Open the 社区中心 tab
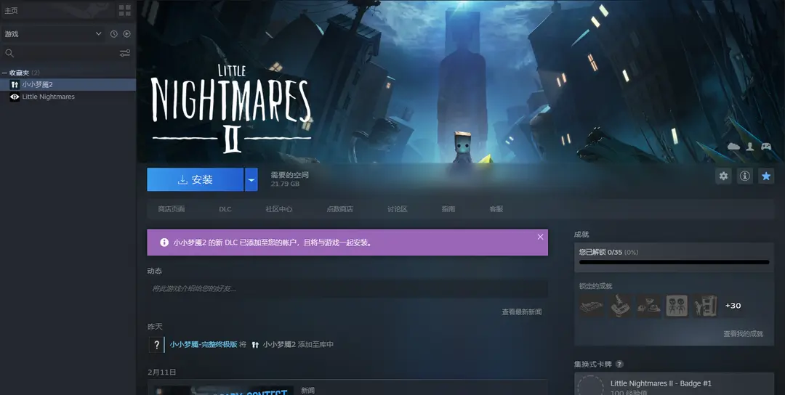Image resolution: width=785 pixels, height=395 pixels. coord(279,209)
